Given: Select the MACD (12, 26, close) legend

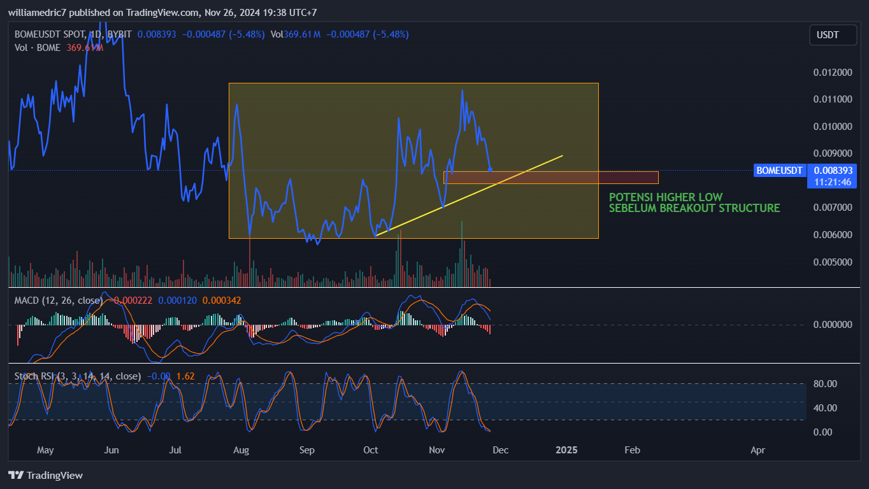Looking at the screenshot, I should (59, 300).
